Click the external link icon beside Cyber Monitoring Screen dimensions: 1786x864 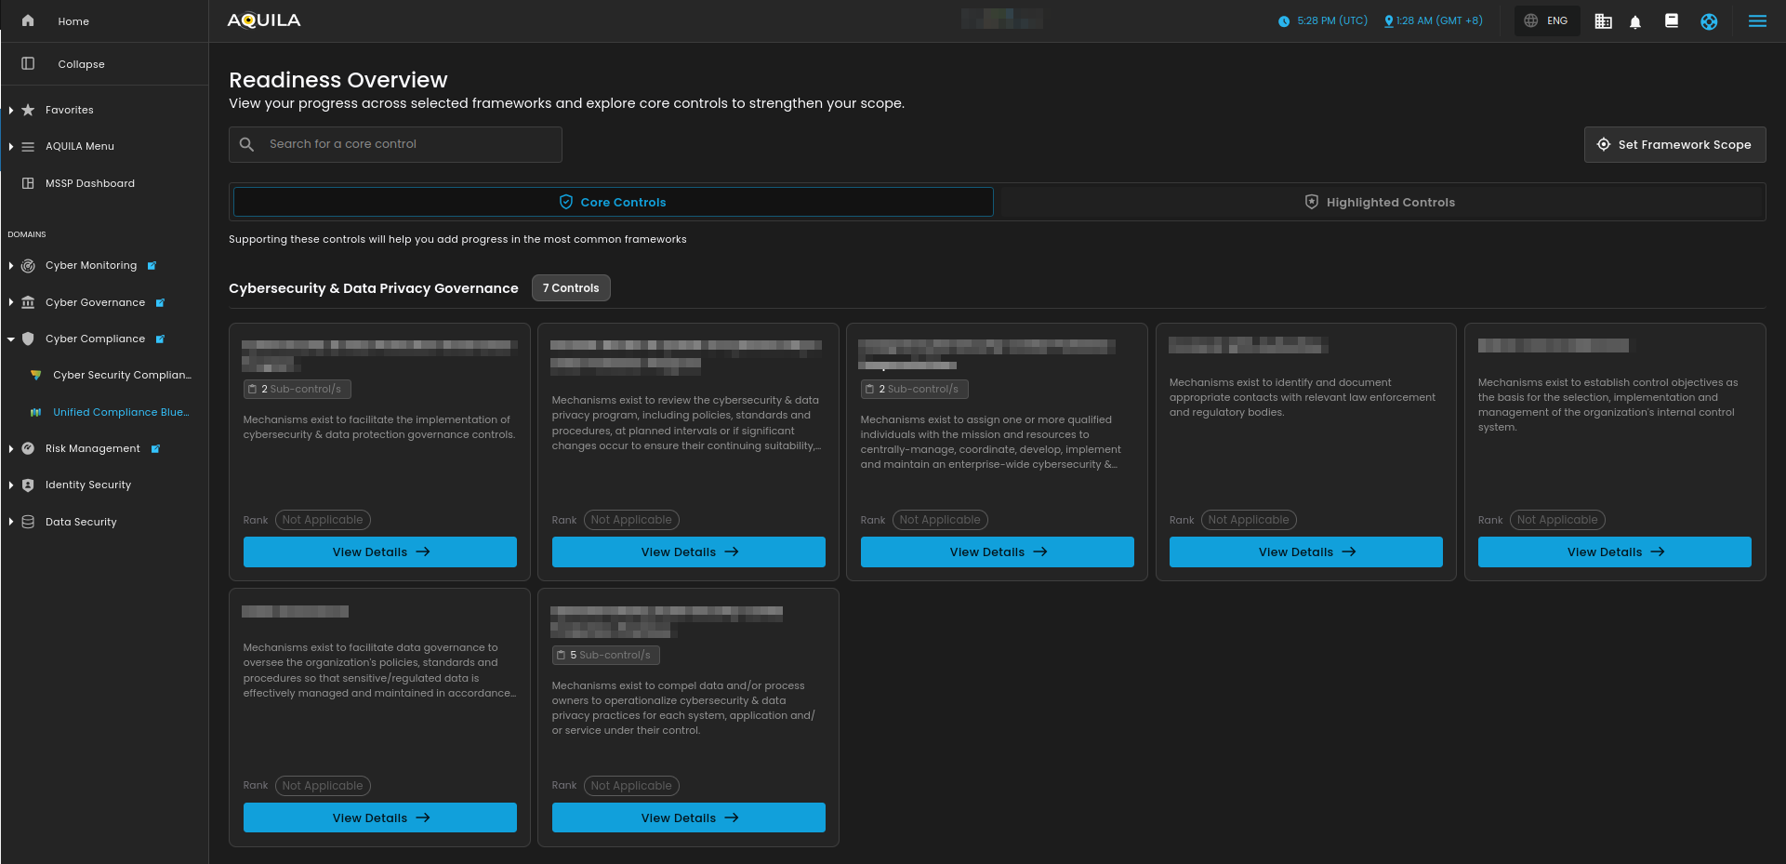[152, 266]
